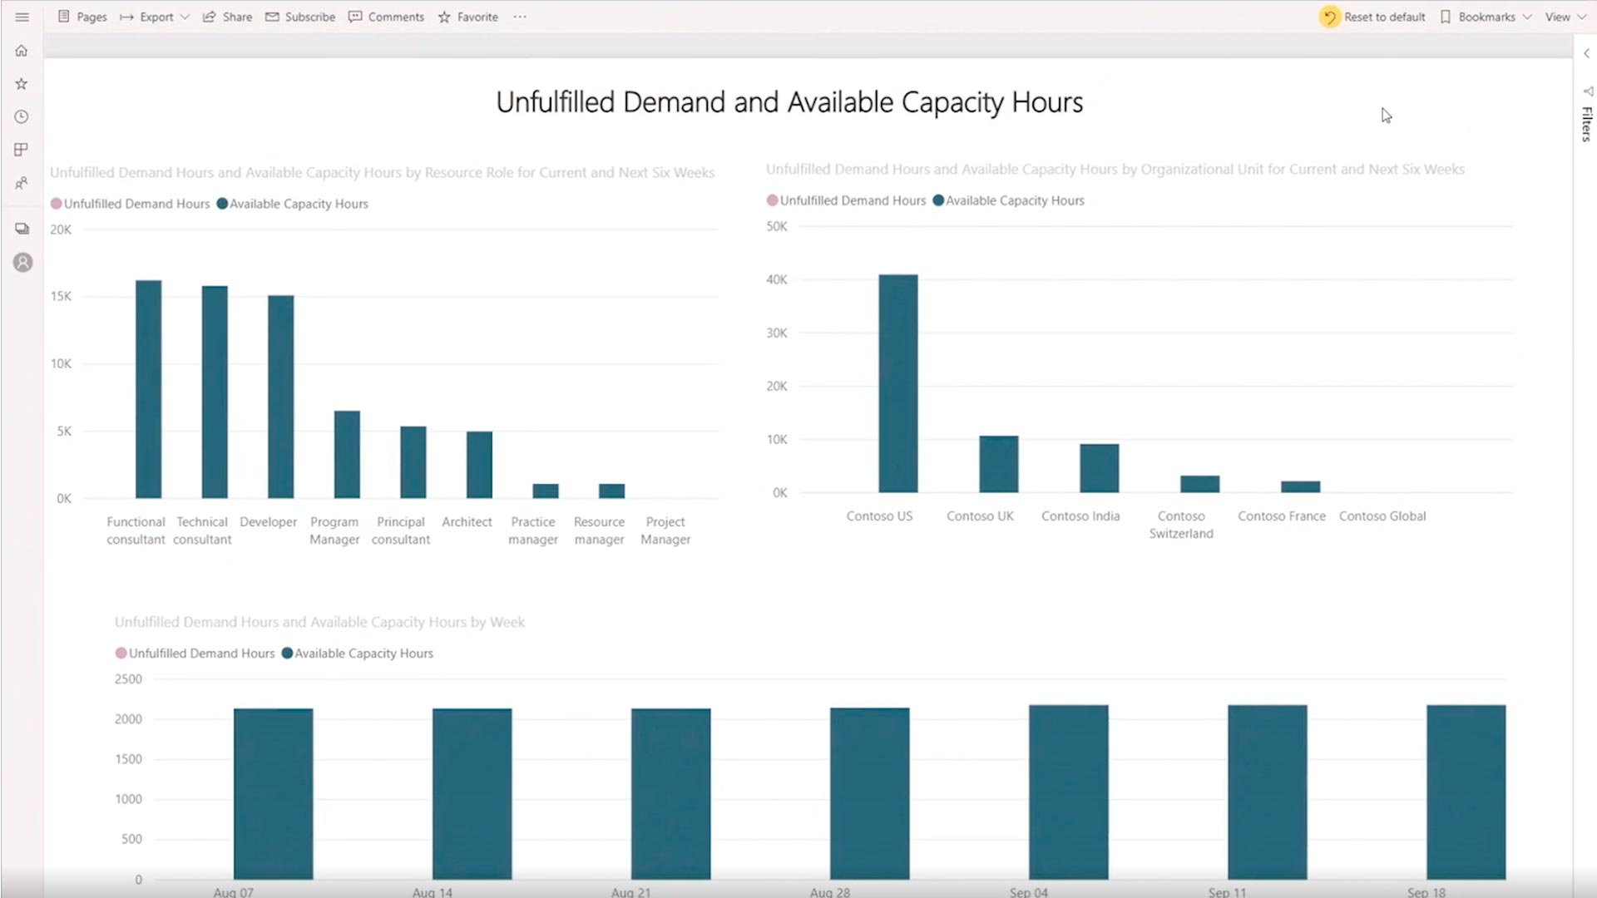Expand the Export dropdown
This screenshot has height=898, width=1597.
pos(156,17)
